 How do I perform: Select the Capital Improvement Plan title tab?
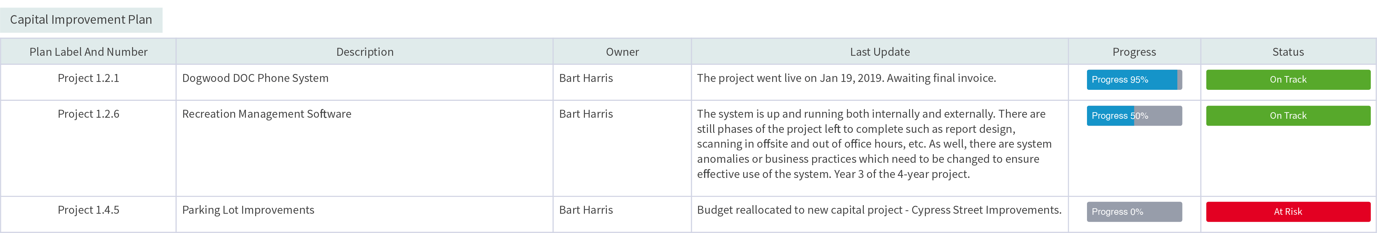pyautogui.click(x=81, y=19)
